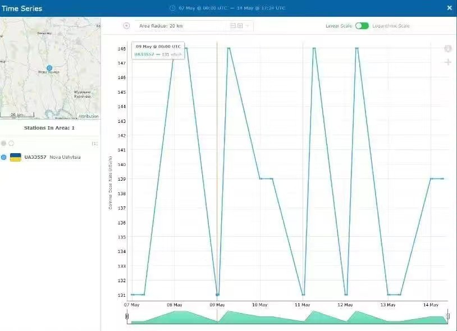The image size is (457, 331).
Task: Open the Area Radius 20 km dropdown arrow
Action: point(248,26)
